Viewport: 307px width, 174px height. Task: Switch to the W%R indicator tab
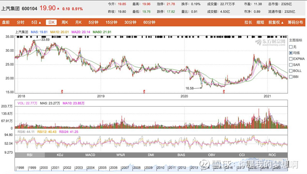tap(120, 155)
